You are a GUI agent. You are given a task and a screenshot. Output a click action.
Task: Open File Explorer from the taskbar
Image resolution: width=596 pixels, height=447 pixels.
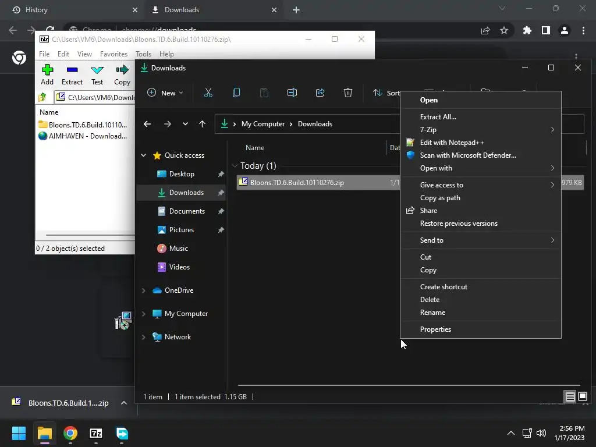(44, 433)
